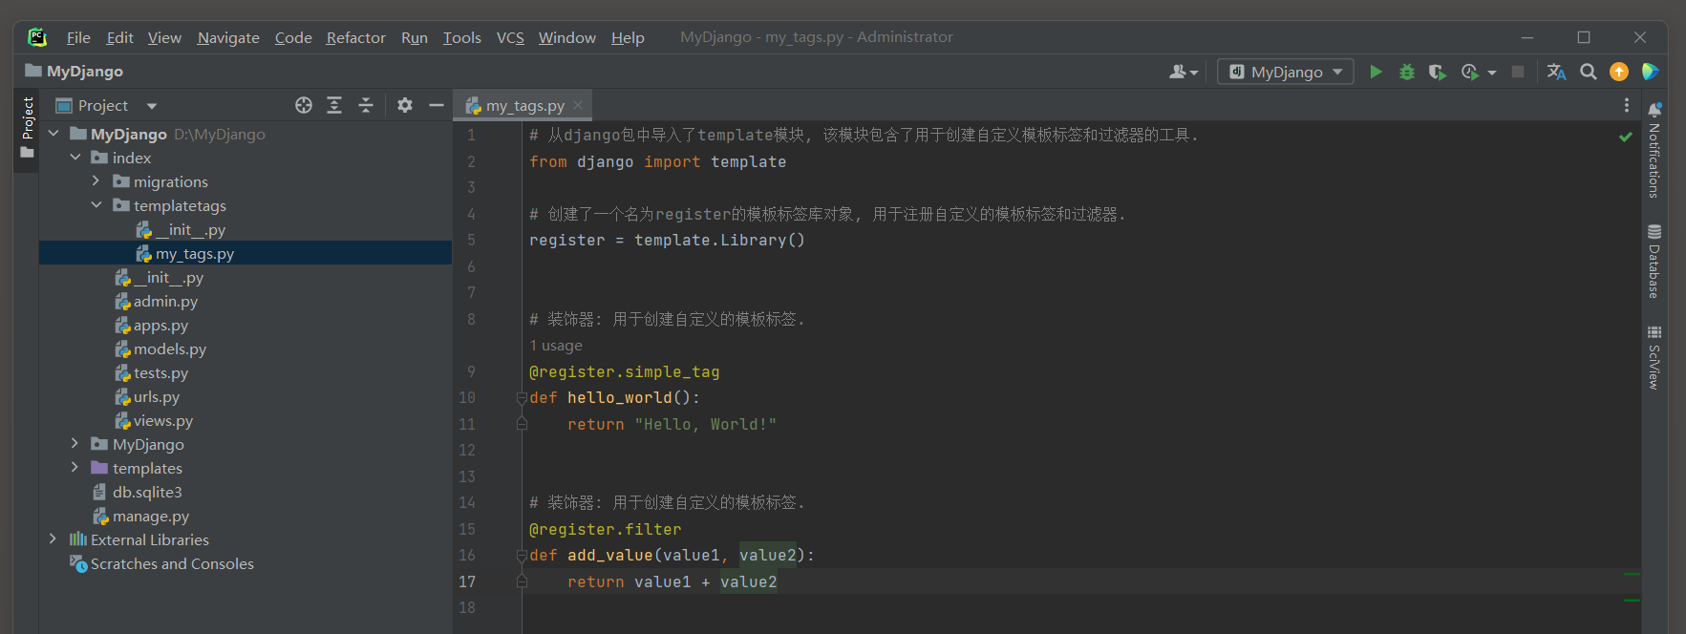The image size is (1686, 634).
Task: Open the colorful plugin icon at top right
Action: click(x=1650, y=72)
